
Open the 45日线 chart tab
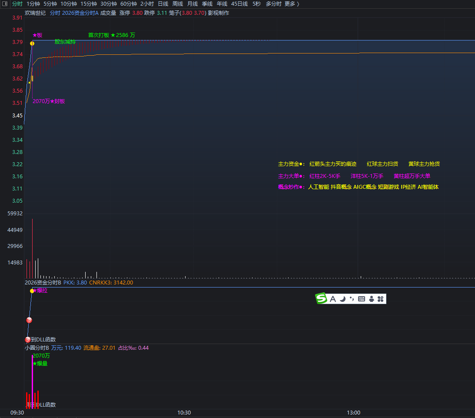[239, 4]
